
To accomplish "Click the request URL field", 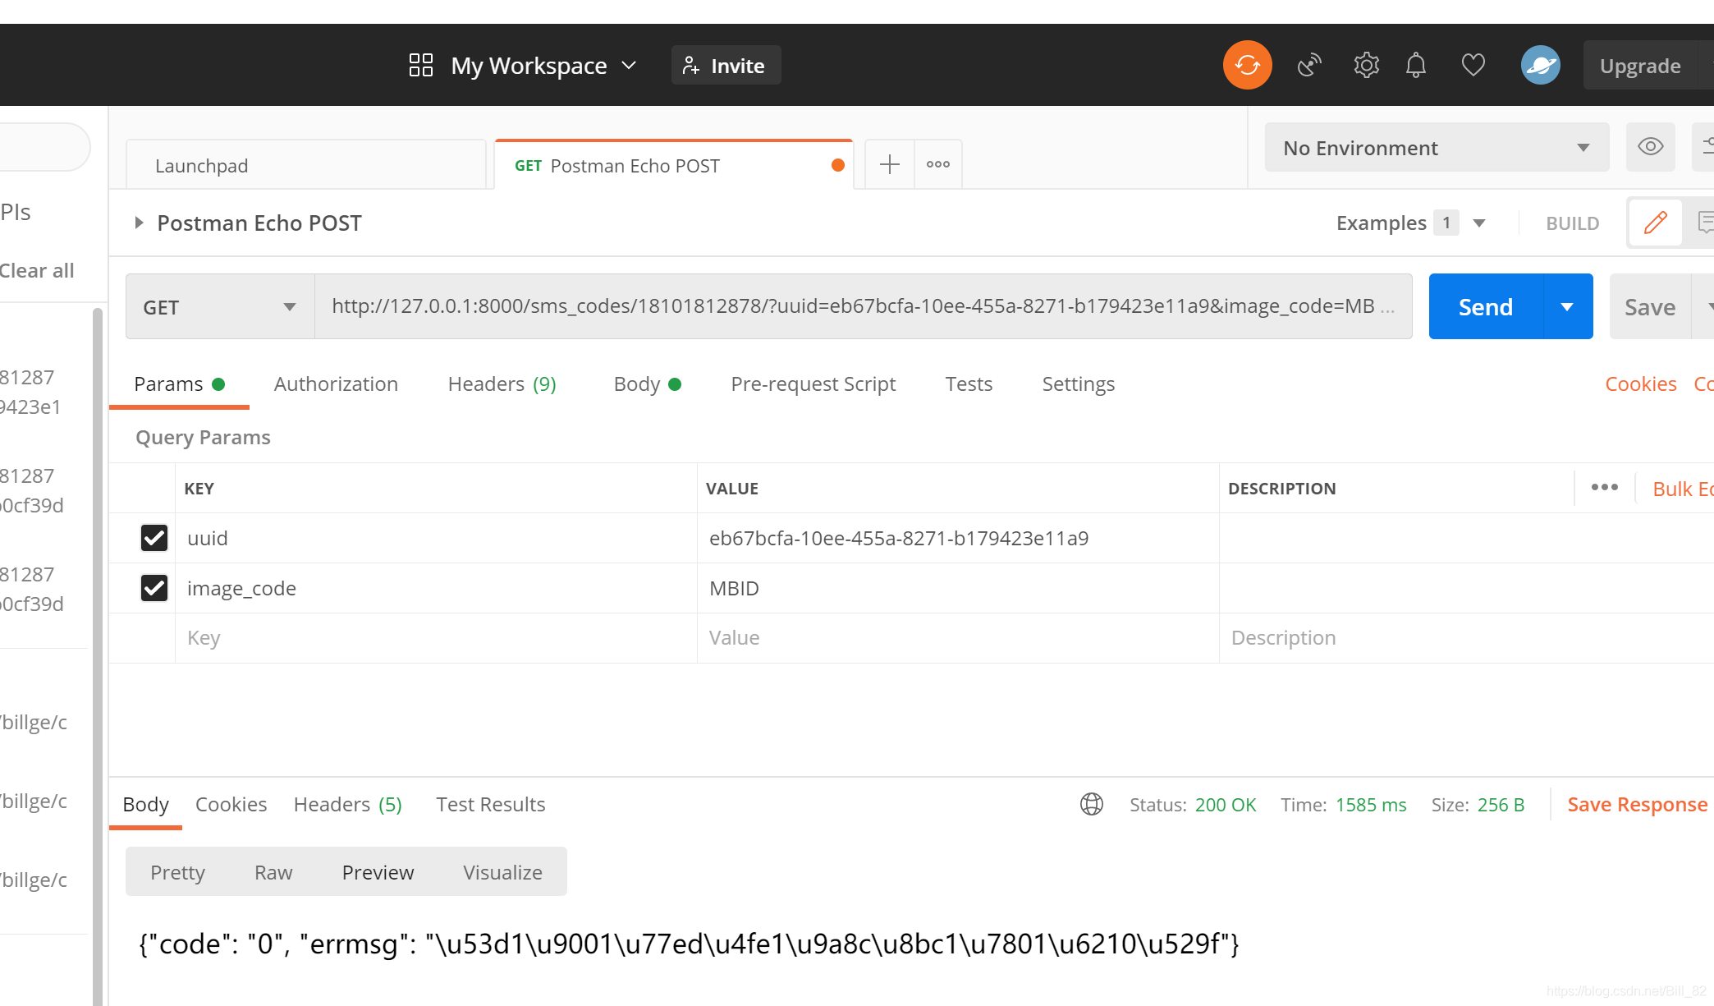I will click(x=863, y=306).
